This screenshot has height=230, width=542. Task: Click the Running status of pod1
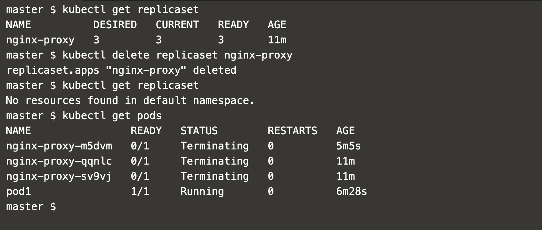coord(202,191)
